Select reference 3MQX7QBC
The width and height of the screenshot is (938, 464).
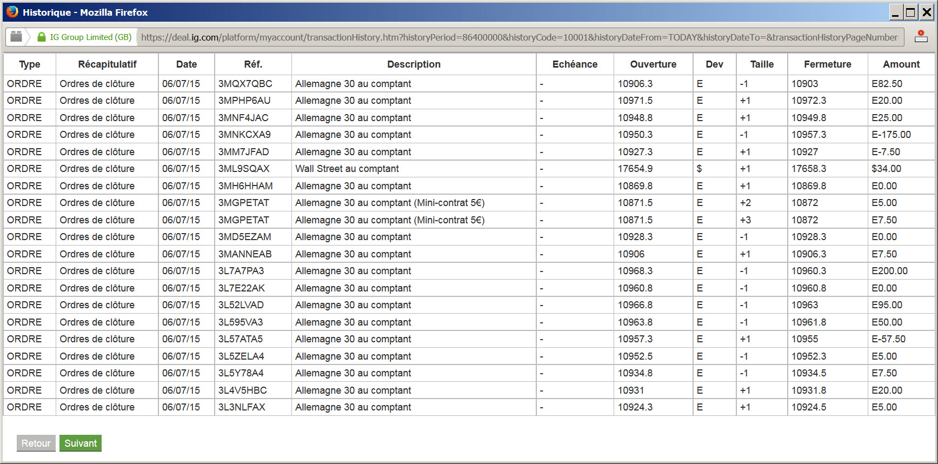point(245,84)
